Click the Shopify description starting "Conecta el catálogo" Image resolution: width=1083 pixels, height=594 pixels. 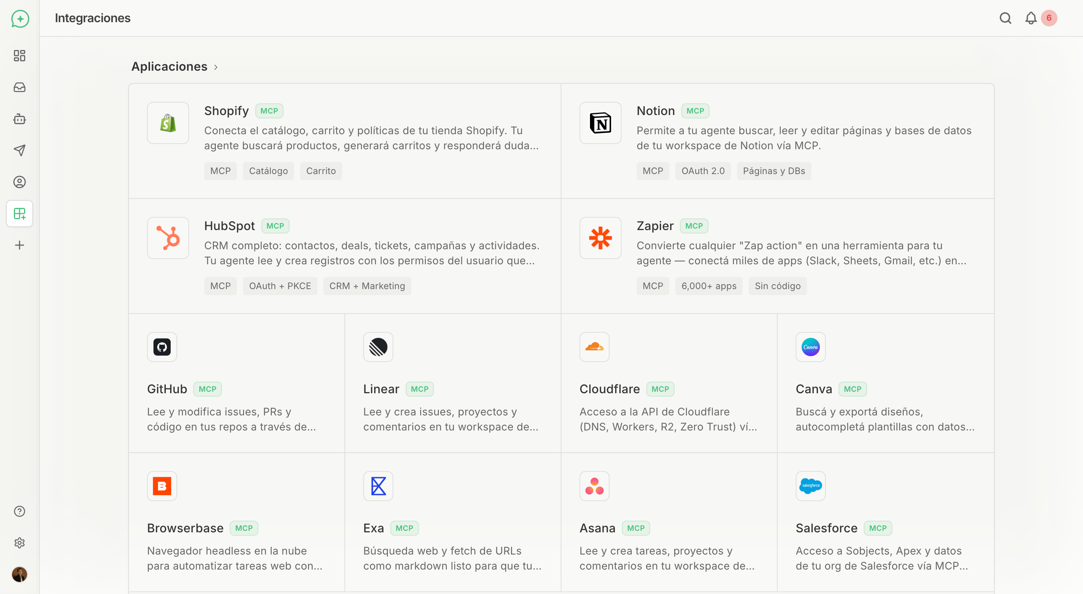371,138
